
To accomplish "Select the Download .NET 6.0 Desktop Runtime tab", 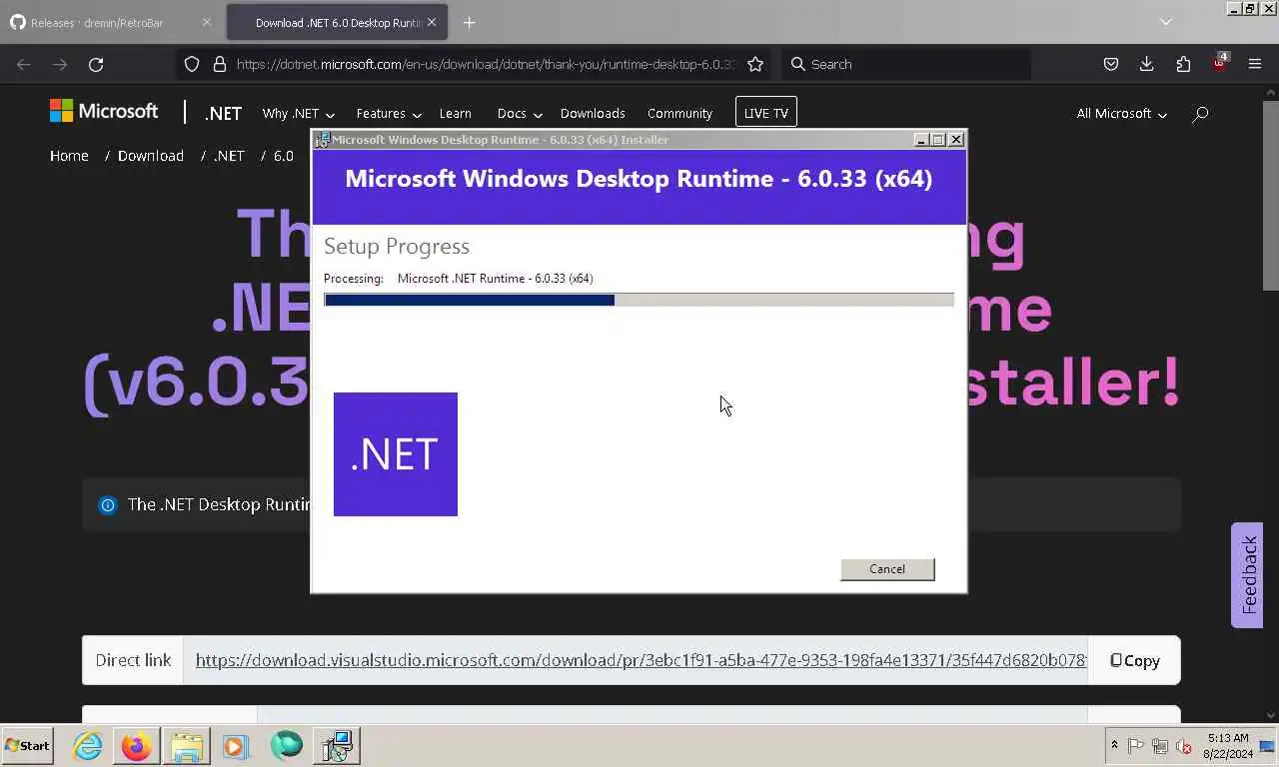I will click(x=338, y=22).
